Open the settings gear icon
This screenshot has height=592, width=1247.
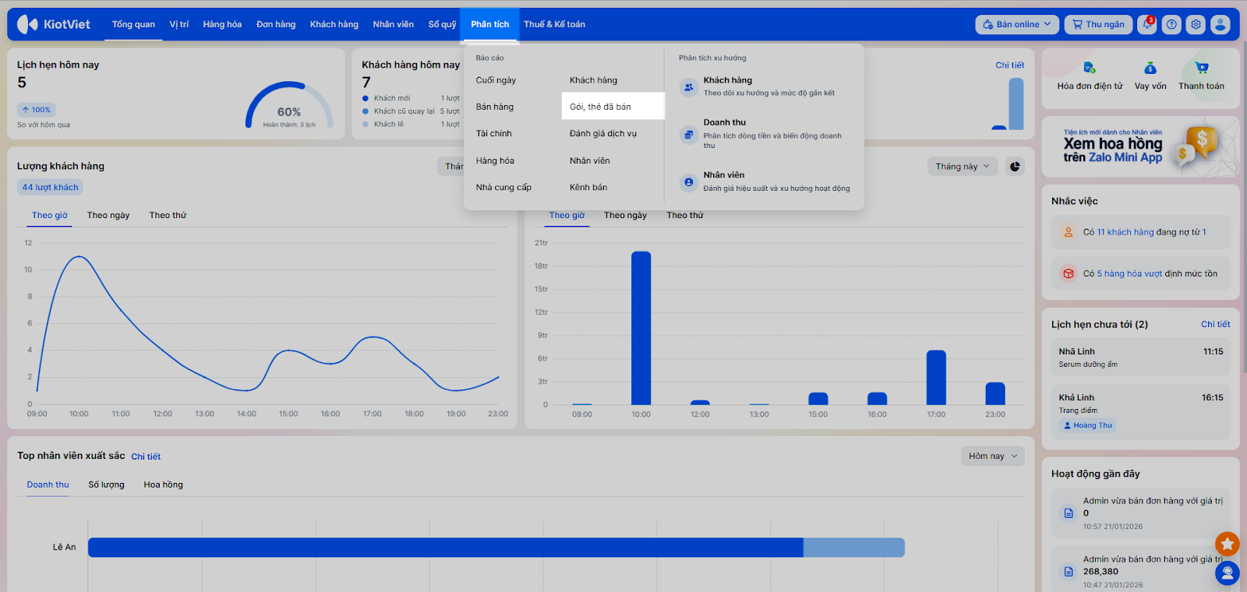[1196, 24]
